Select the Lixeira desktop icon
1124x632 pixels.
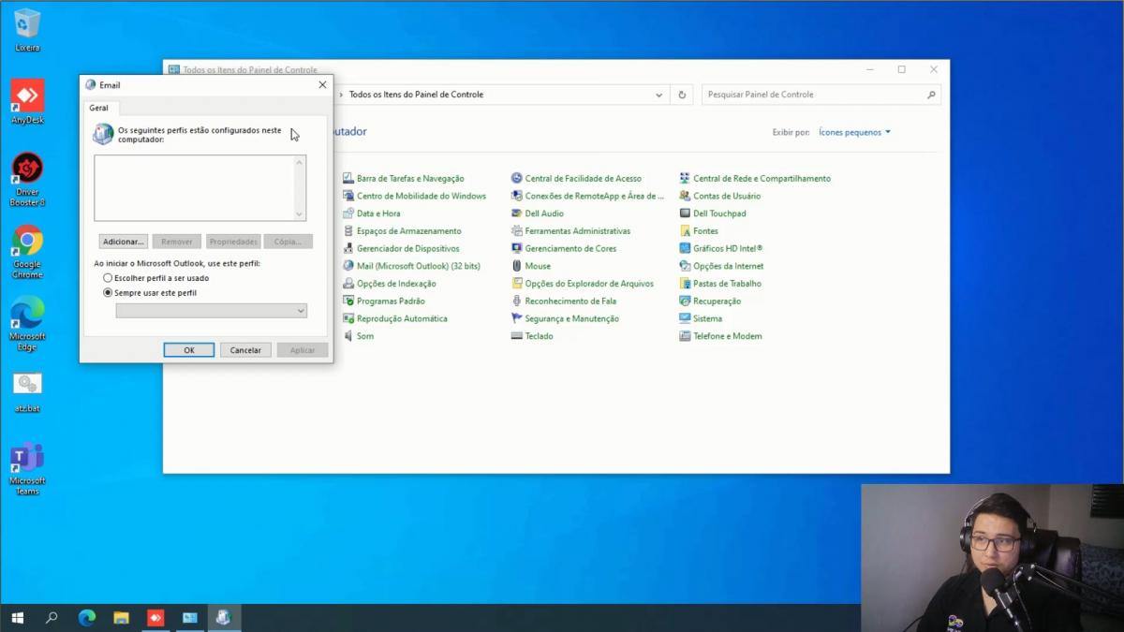pos(27,29)
